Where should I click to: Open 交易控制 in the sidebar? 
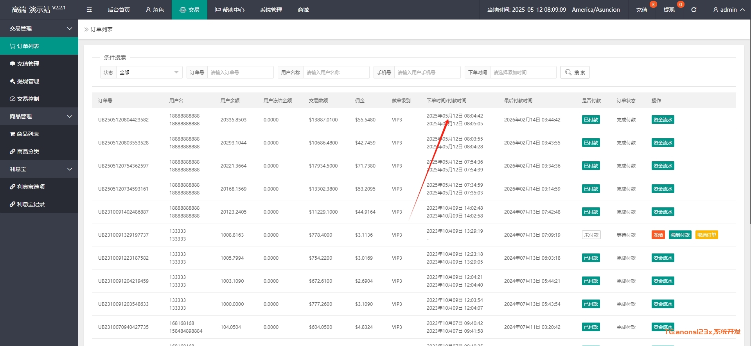pos(39,99)
